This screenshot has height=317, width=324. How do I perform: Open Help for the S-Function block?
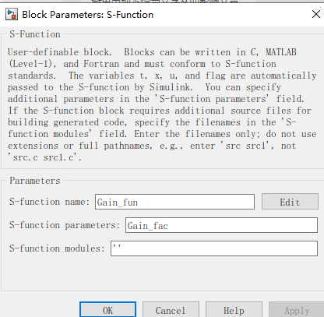coord(234,310)
